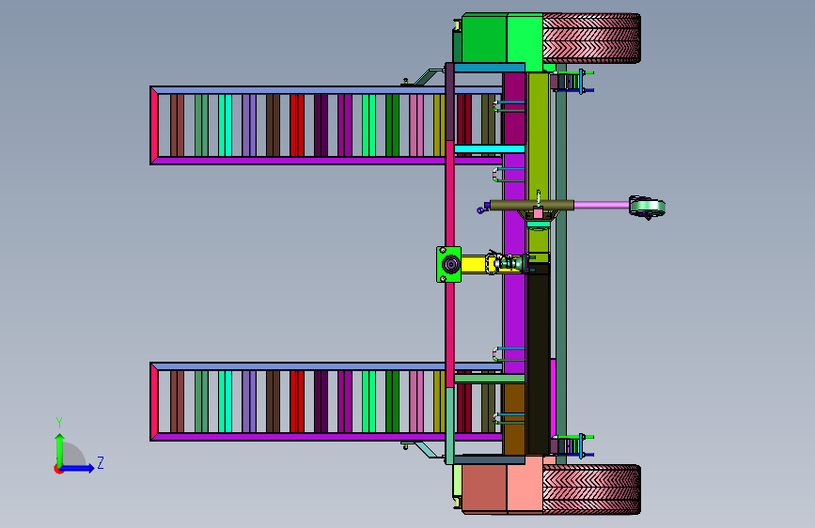Click the blue Z axis arrow of the triad

pyautogui.click(x=78, y=468)
